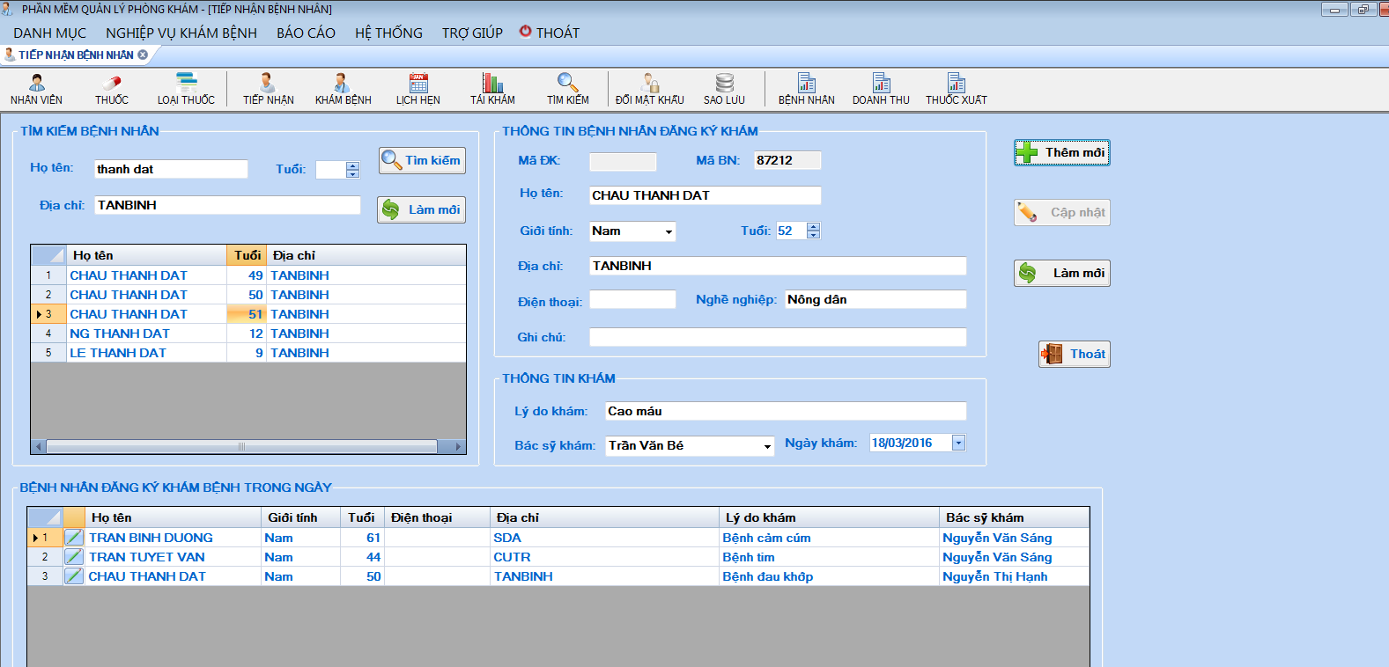This screenshot has height=667, width=1389.
Task: Open the DOANH THU report icon
Action: click(881, 89)
